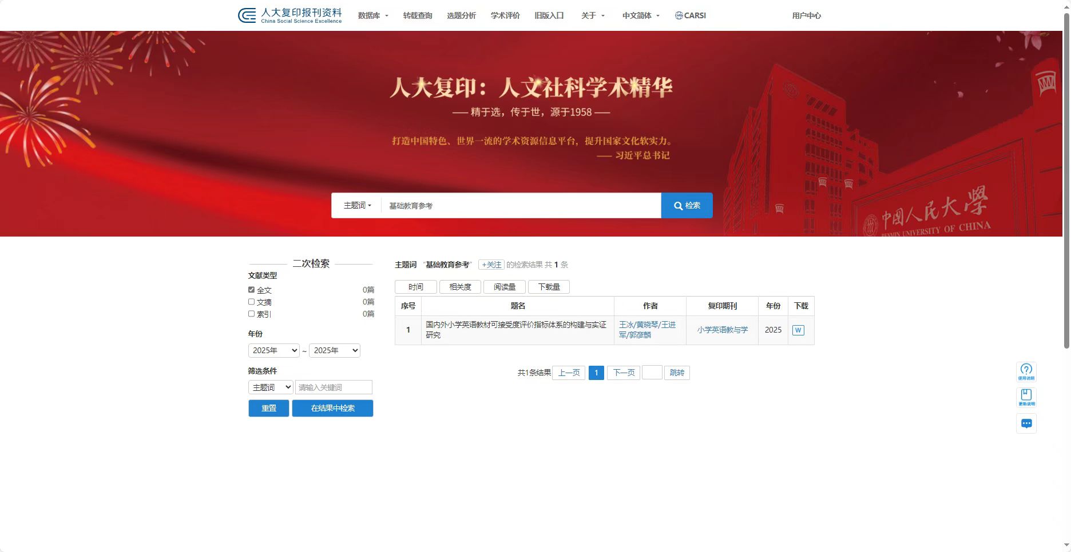Click the 题名 column header
This screenshot has height=552, width=1071.
[x=518, y=306]
